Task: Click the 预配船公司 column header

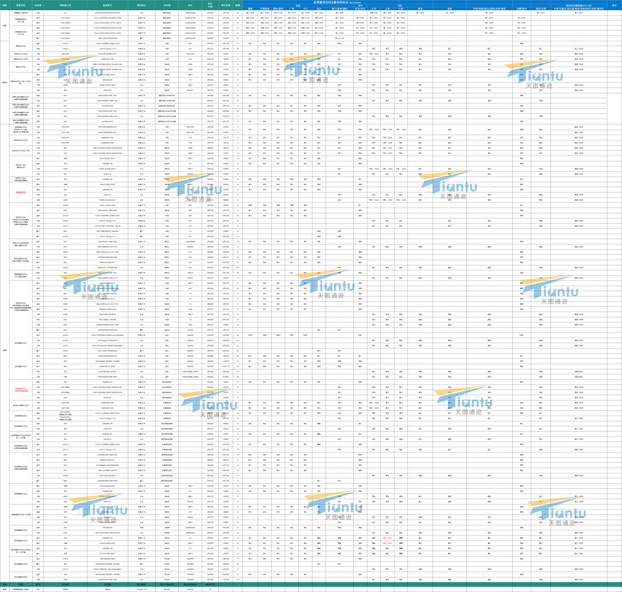Action: click(x=65, y=5)
